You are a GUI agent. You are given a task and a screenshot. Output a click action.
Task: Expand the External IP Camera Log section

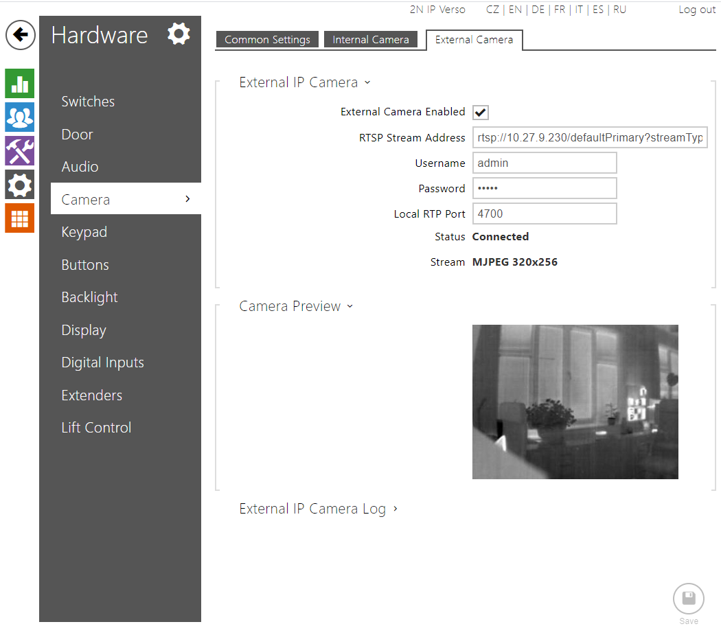tap(318, 509)
